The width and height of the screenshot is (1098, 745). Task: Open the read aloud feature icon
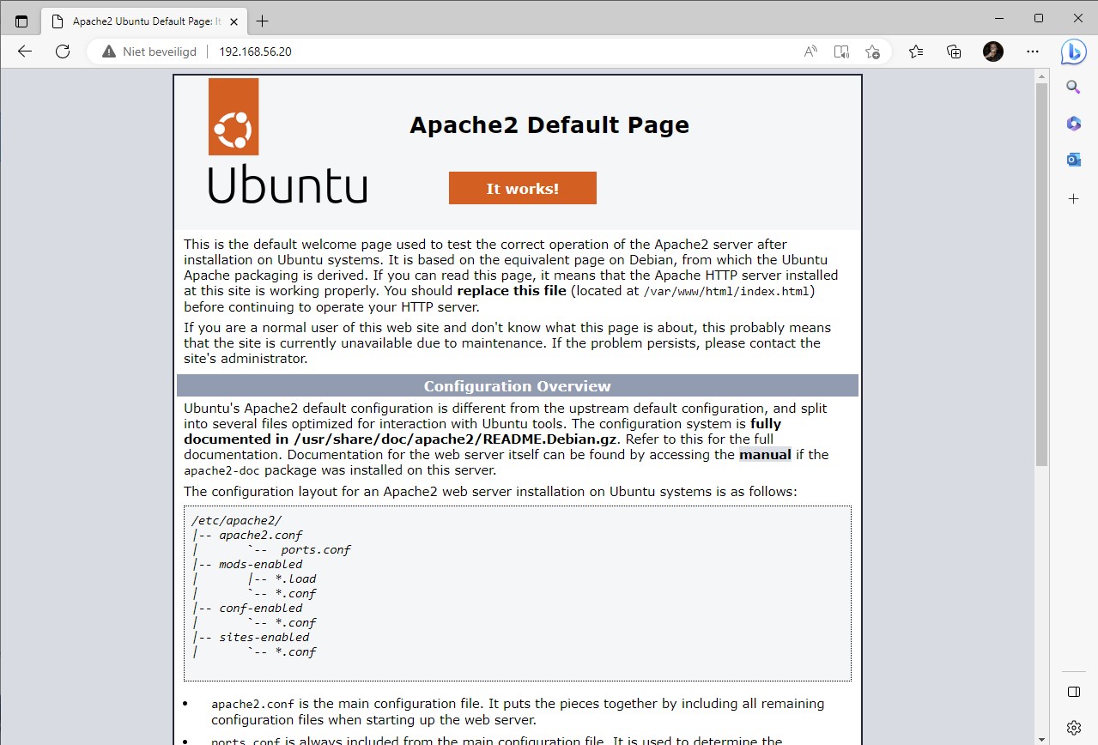pos(810,51)
